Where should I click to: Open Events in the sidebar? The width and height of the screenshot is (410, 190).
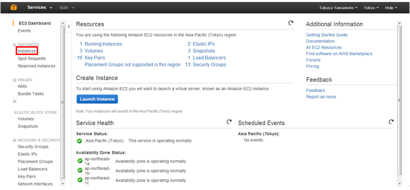tap(24, 31)
